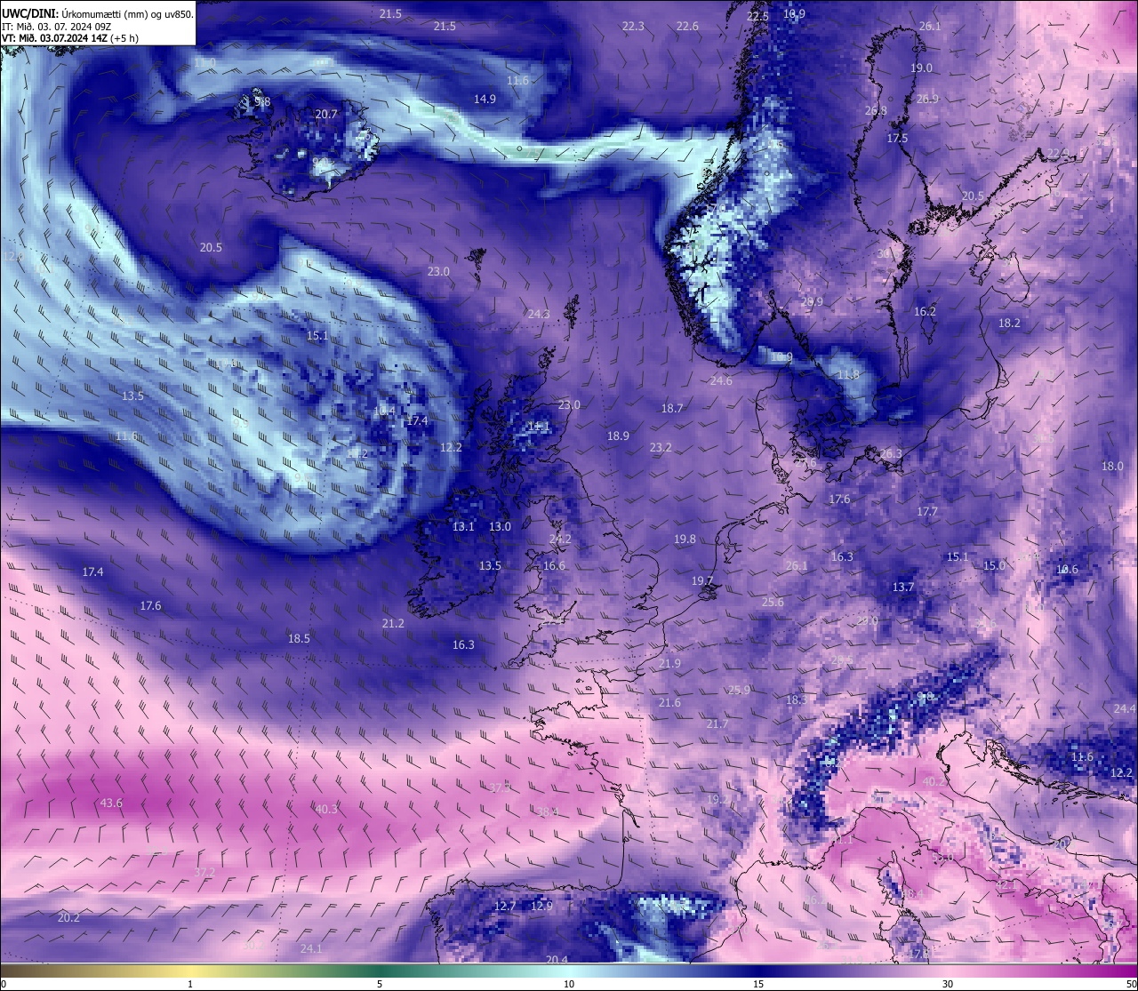Click the 19.0 value label
This screenshot has width=1138, height=991.
click(x=921, y=68)
